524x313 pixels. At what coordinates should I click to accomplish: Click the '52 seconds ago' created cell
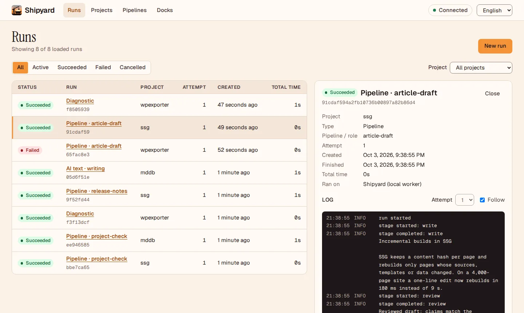238,150
